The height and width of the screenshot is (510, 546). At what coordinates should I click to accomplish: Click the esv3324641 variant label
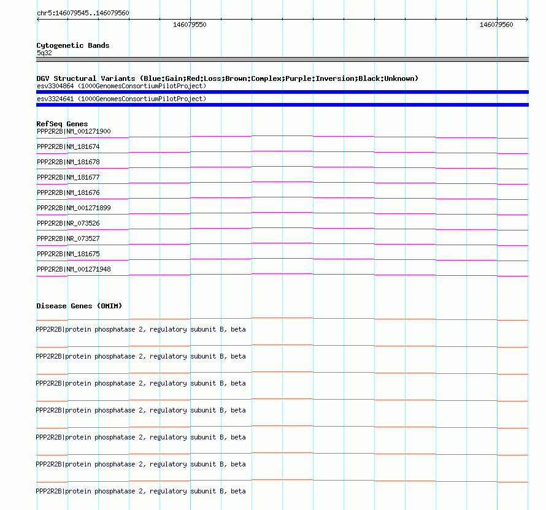(x=121, y=99)
